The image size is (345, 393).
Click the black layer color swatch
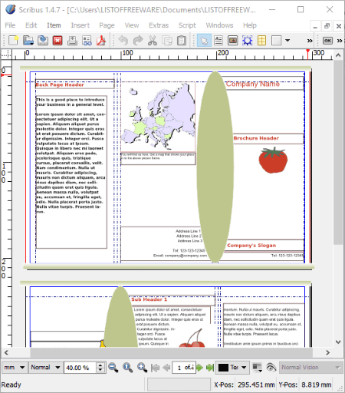point(223,368)
